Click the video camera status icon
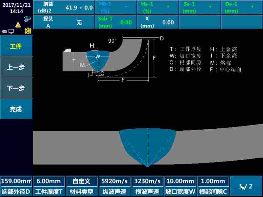 pyautogui.click(x=4, y=31)
